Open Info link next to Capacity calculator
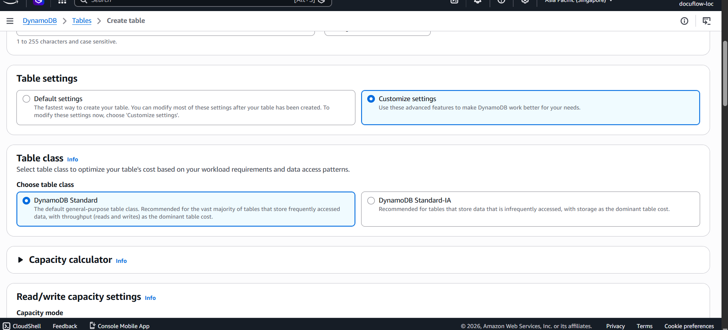The width and height of the screenshot is (728, 330). tap(121, 261)
